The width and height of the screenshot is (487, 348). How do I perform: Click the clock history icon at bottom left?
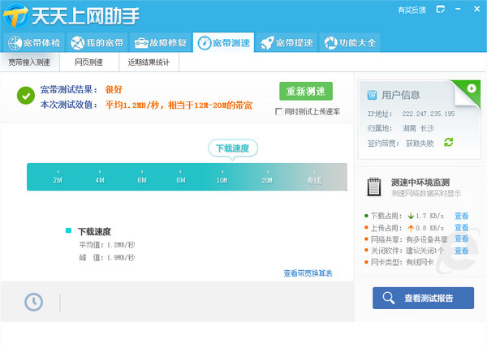pos(33,302)
